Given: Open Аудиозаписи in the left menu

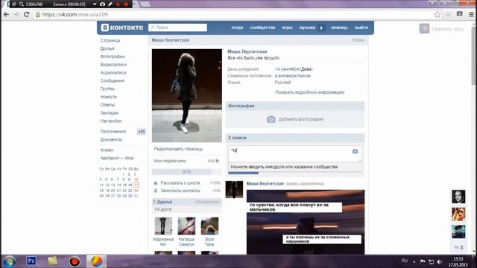Looking at the screenshot, I should click(113, 73).
